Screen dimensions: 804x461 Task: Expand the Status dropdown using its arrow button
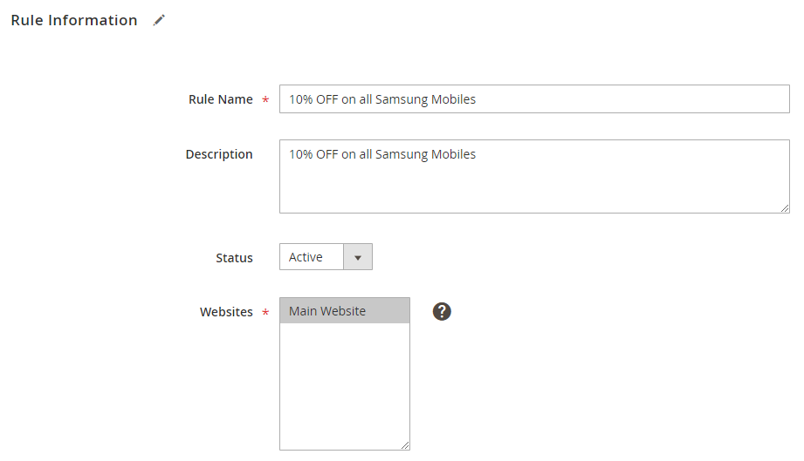357,257
